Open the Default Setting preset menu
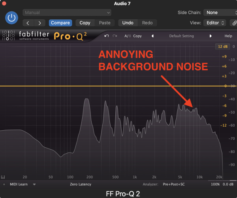 pyautogui.click(x=181, y=36)
